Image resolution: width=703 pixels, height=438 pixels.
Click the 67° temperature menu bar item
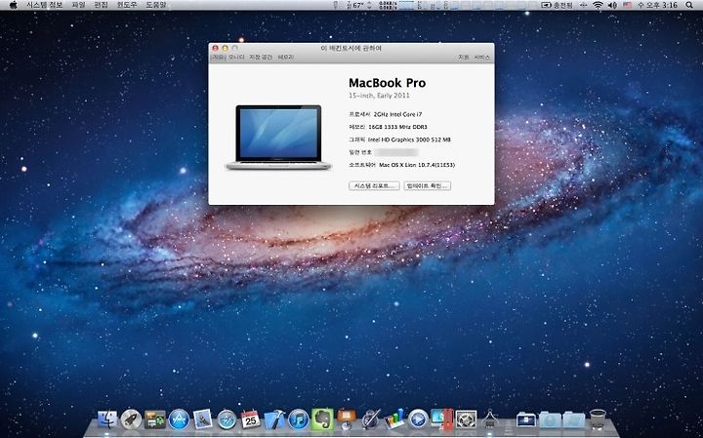pyautogui.click(x=357, y=5)
